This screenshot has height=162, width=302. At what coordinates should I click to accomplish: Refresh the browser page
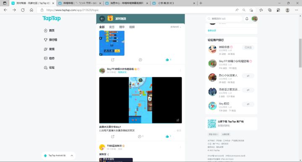[23, 10]
